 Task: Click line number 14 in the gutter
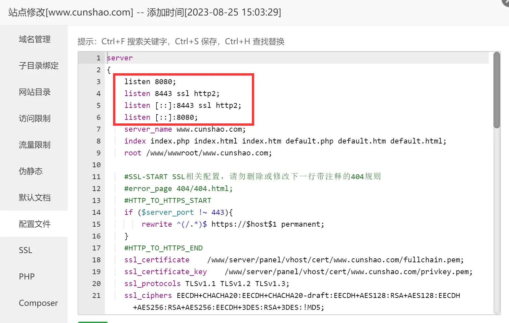pyautogui.click(x=96, y=212)
